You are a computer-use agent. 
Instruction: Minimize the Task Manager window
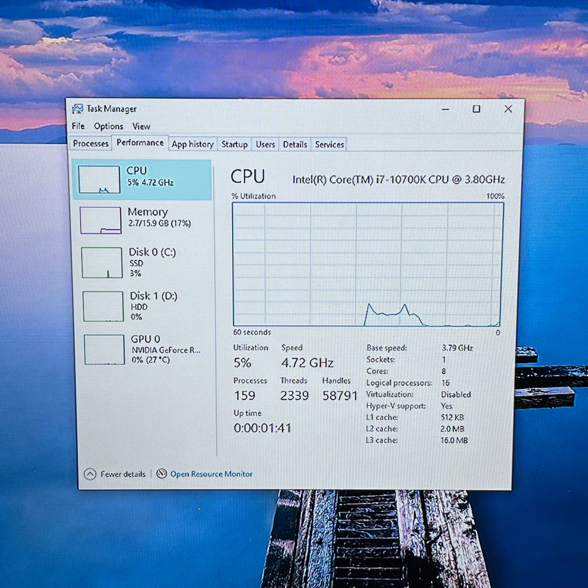point(445,109)
